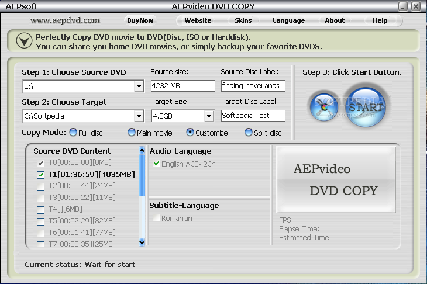427x284 pixels.
Task: Click the FPS: label
Action: 286,220
